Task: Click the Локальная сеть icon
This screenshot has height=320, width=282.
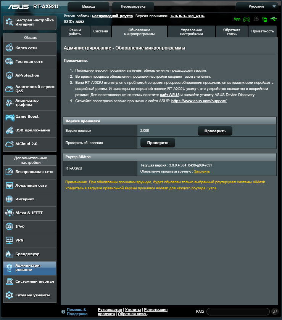Action: point(10,186)
